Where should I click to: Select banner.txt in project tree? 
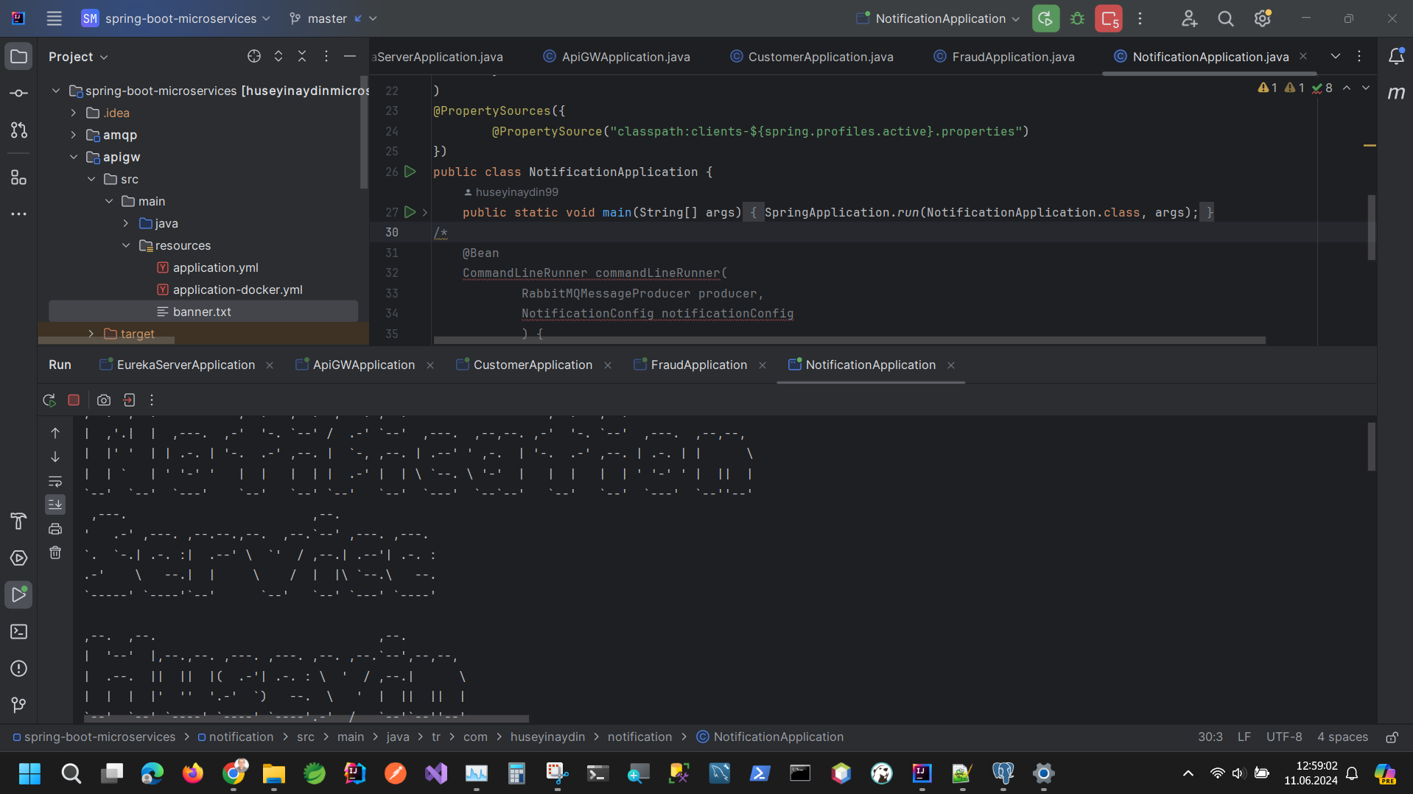[x=203, y=312]
